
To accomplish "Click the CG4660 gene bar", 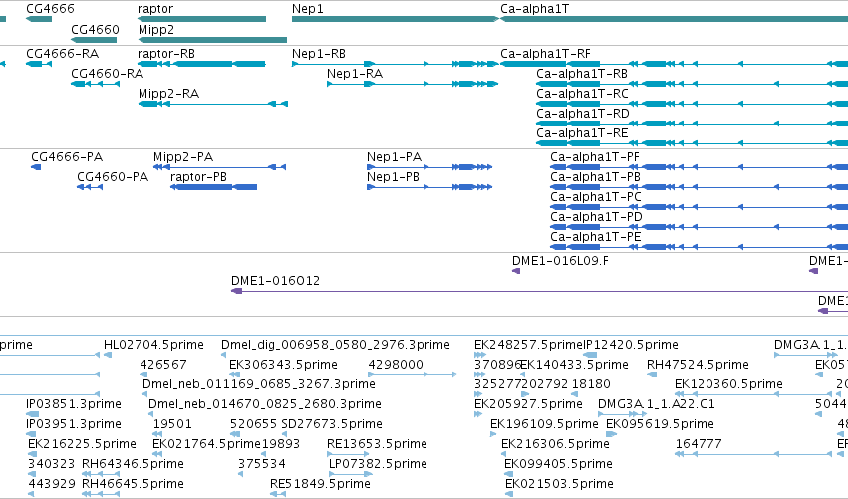I will (x=94, y=40).
